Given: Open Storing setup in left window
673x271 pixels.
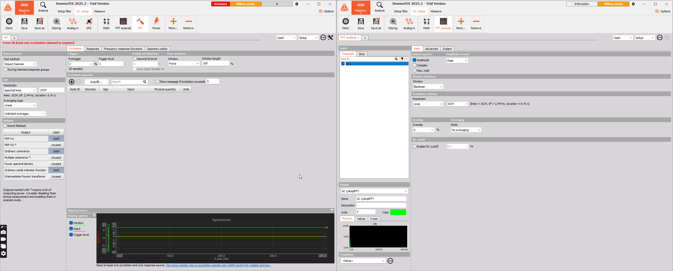Looking at the screenshot, I should pos(56,24).
